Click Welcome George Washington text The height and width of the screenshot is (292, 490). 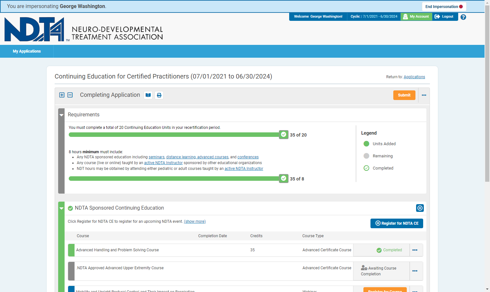coord(318,16)
